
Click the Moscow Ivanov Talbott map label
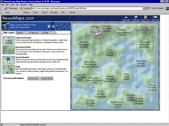click(x=131, y=98)
